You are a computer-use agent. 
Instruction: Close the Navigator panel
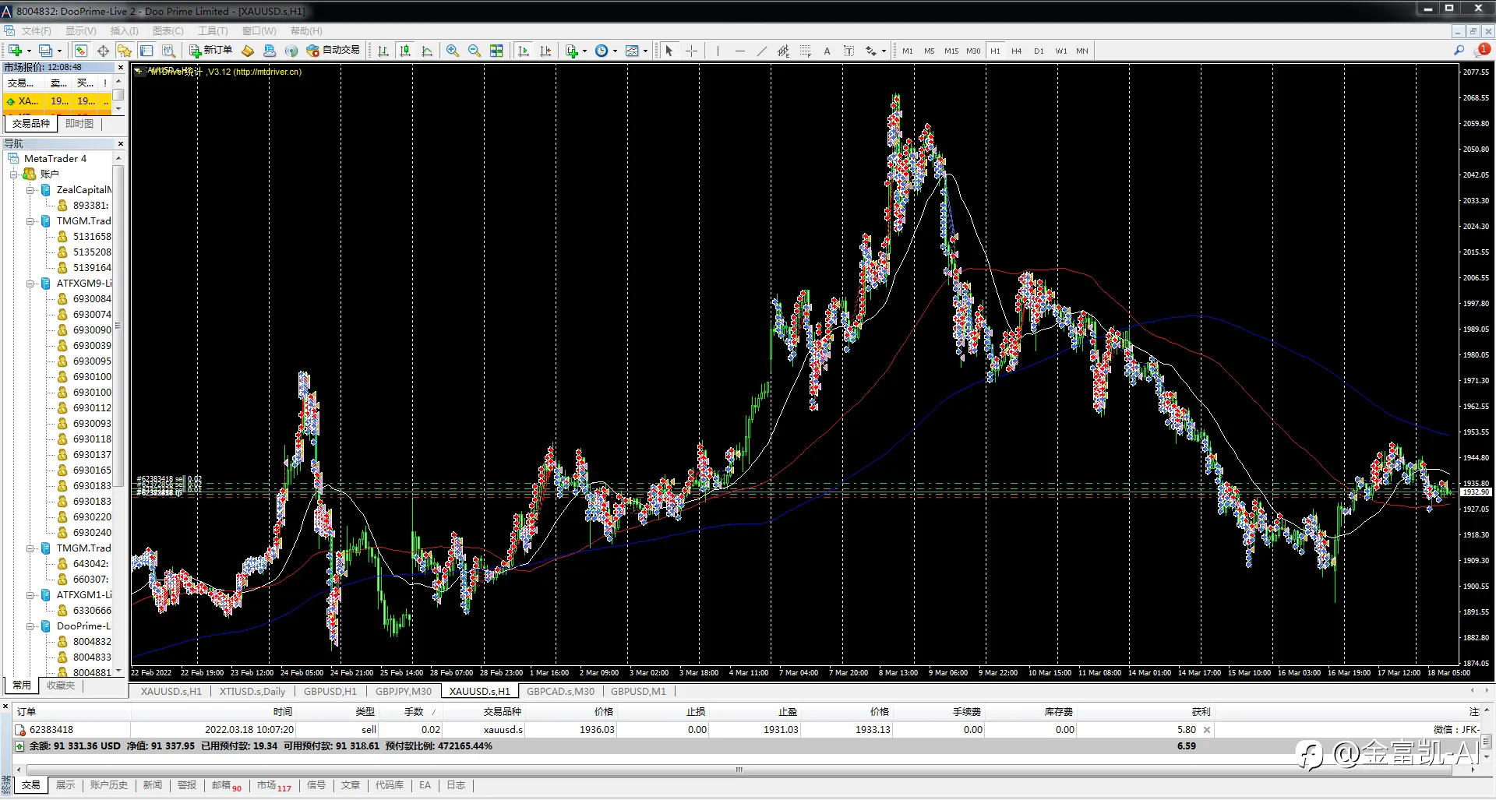120,143
